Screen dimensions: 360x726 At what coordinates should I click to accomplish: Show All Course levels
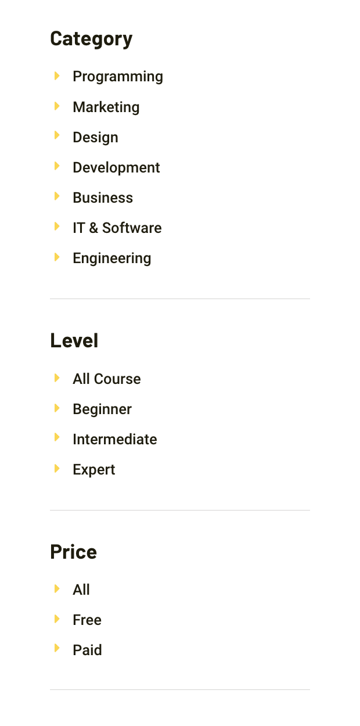point(106,379)
